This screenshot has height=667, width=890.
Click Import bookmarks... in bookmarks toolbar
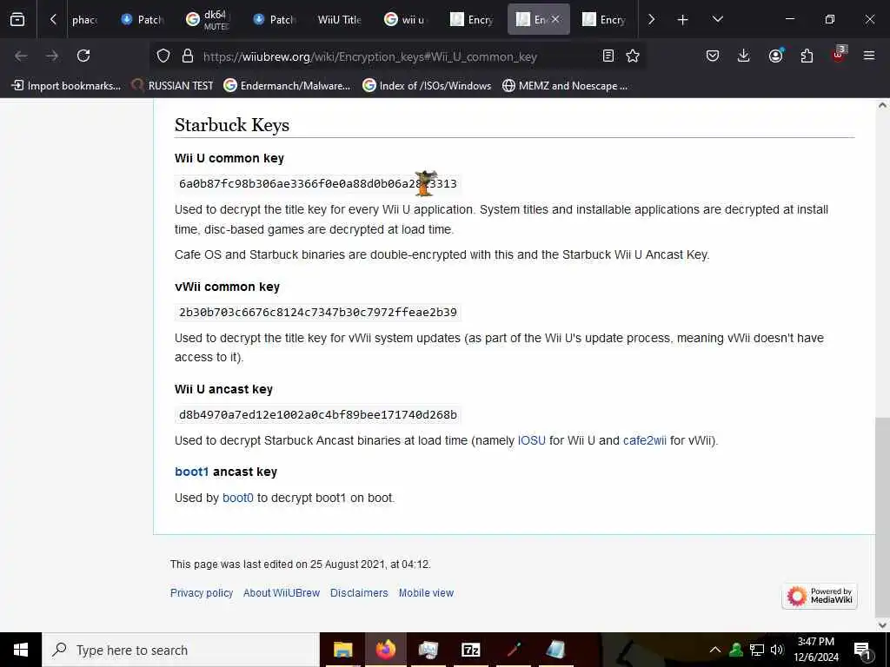66,86
